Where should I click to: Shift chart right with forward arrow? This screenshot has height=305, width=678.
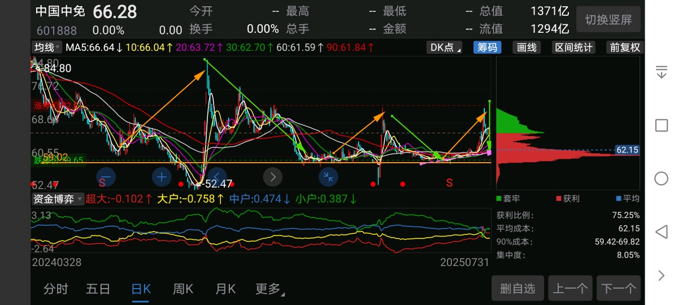273,177
